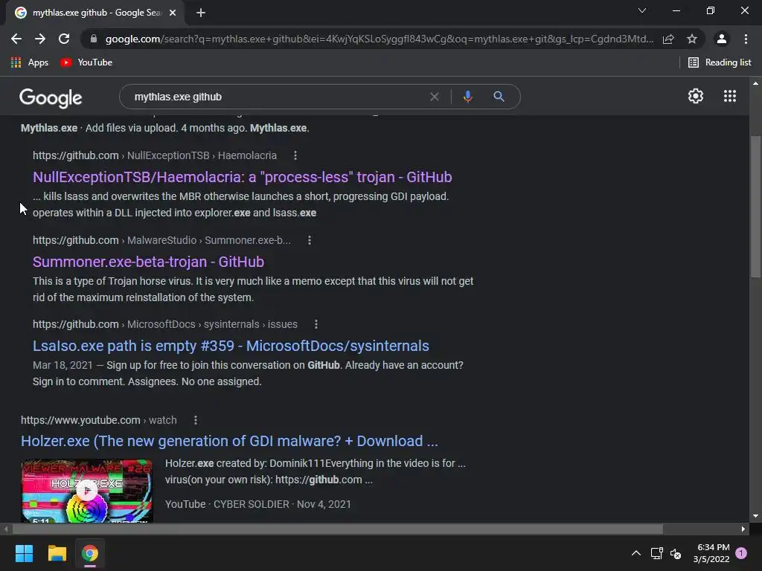The image size is (762, 571).
Task: Open the more options dots for the sysinternals issues result
Action: pos(316,324)
